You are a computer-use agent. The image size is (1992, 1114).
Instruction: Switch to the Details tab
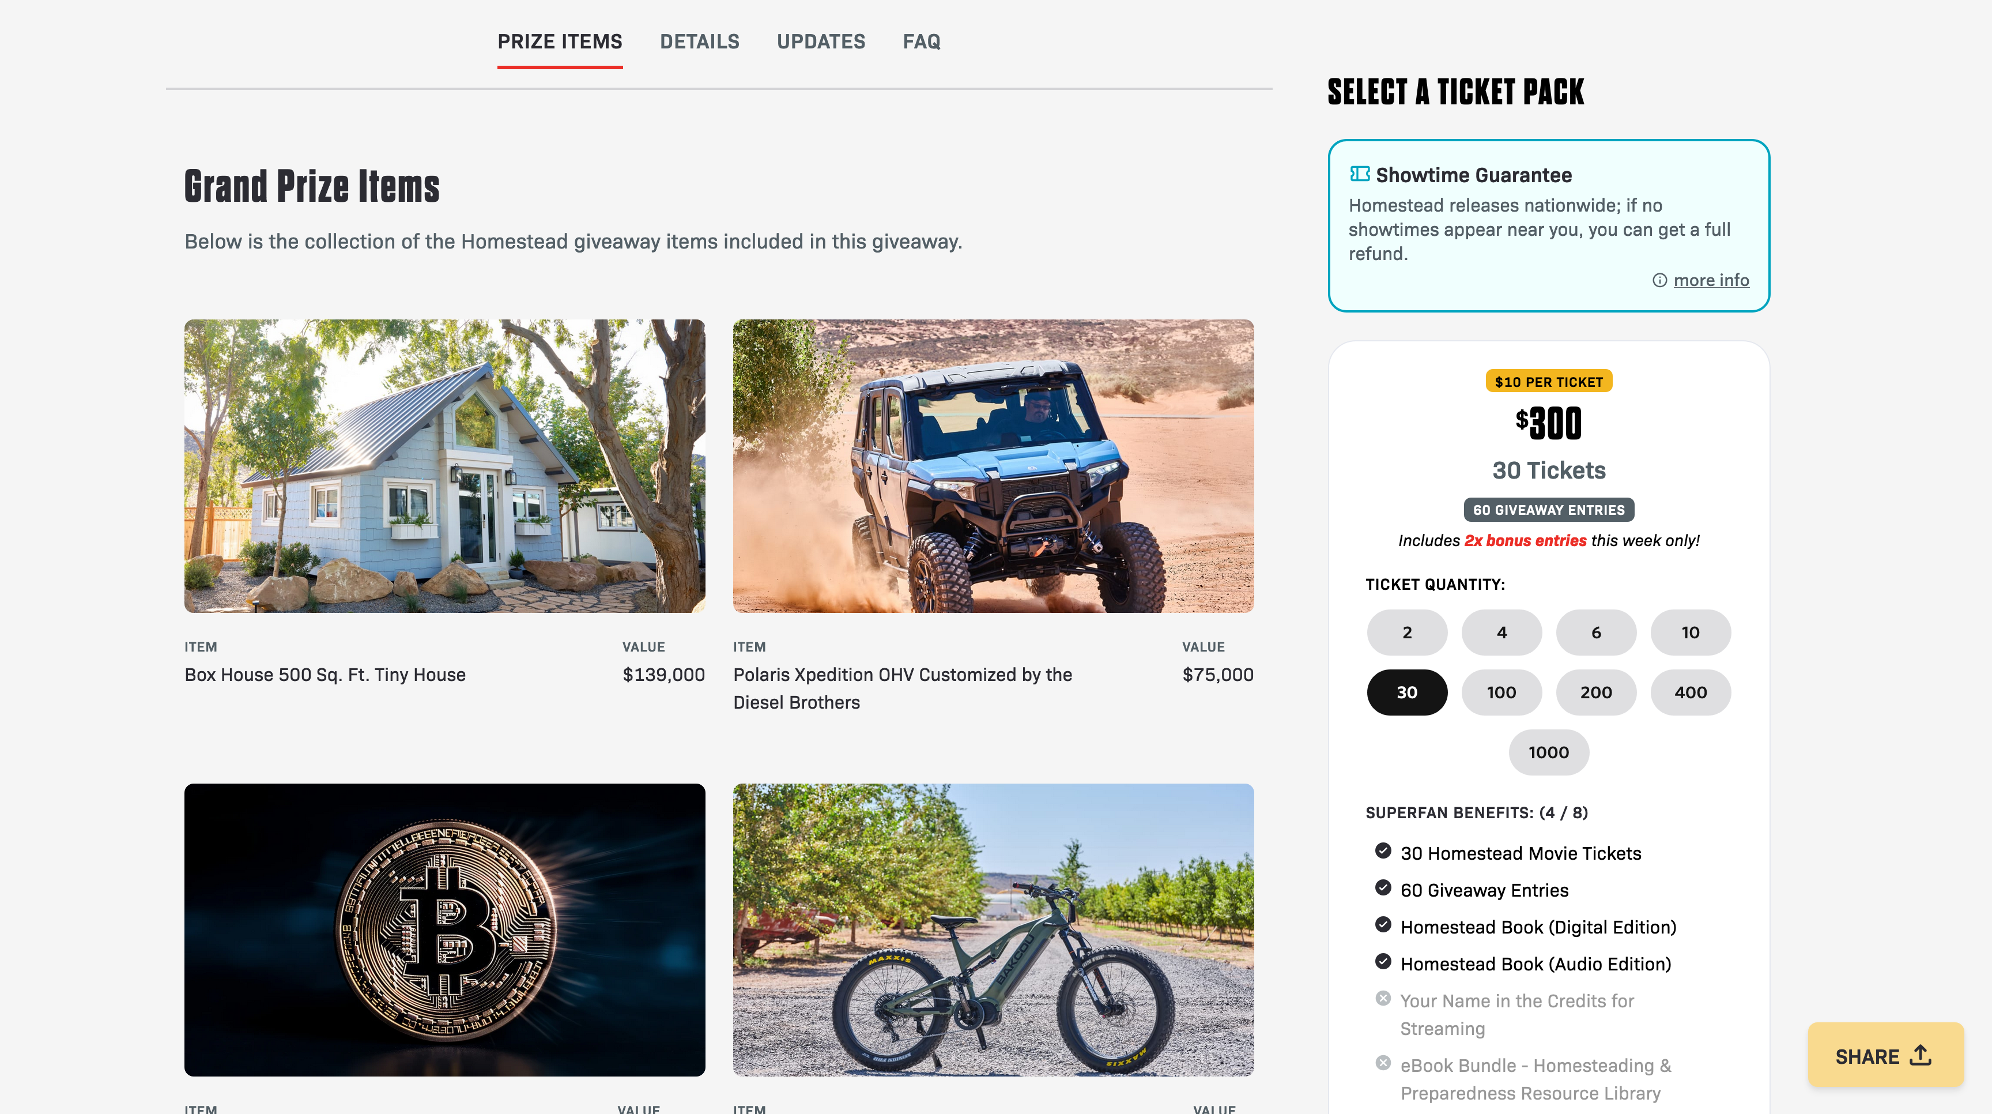click(x=699, y=42)
